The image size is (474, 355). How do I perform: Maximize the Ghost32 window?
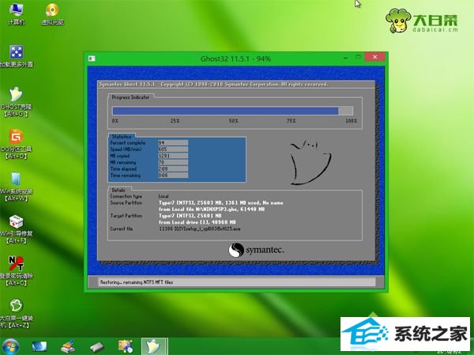pos(358,57)
